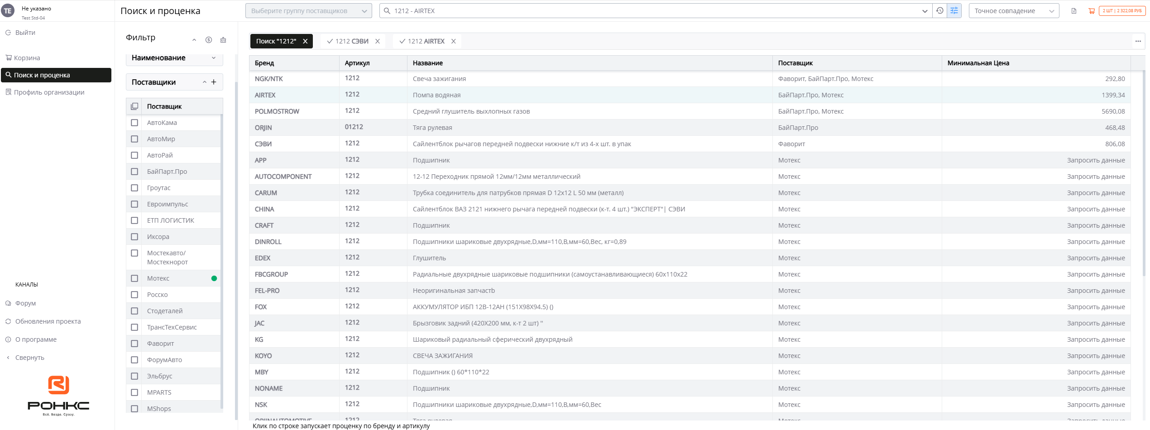This screenshot has width=1150, height=430.
Task: Click the search magnifier icon in search field
Action: tap(387, 11)
